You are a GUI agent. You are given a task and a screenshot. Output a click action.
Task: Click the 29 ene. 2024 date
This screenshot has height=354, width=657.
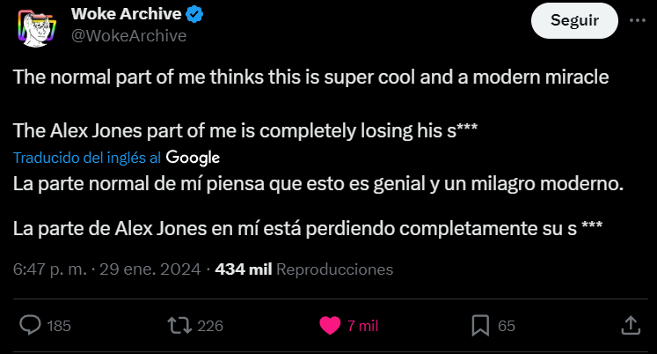150,269
